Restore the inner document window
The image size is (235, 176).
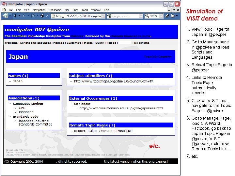(x=174, y=10)
